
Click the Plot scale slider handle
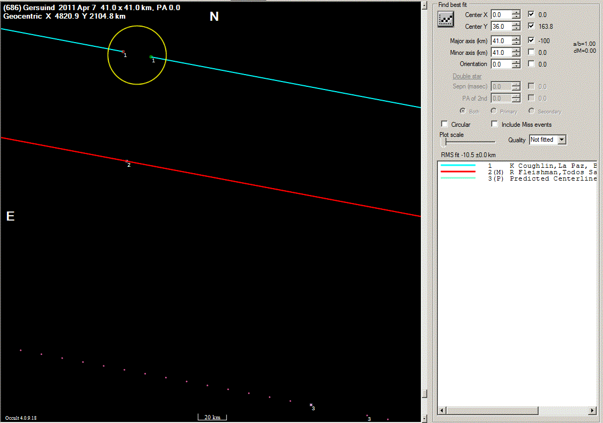pyautogui.click(x=444, y=143)
